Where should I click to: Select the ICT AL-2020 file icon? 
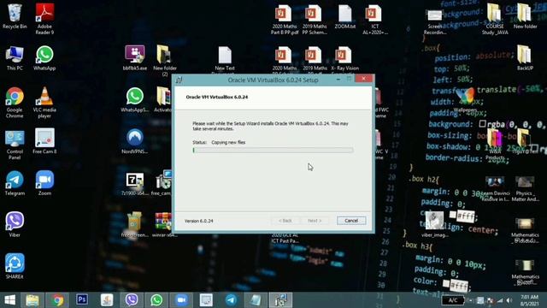point(374,20)
